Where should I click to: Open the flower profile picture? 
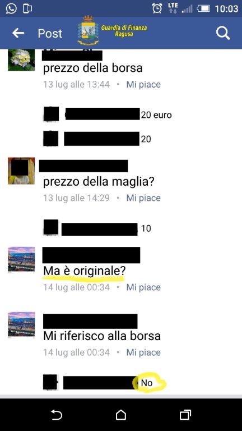(21, 59)
